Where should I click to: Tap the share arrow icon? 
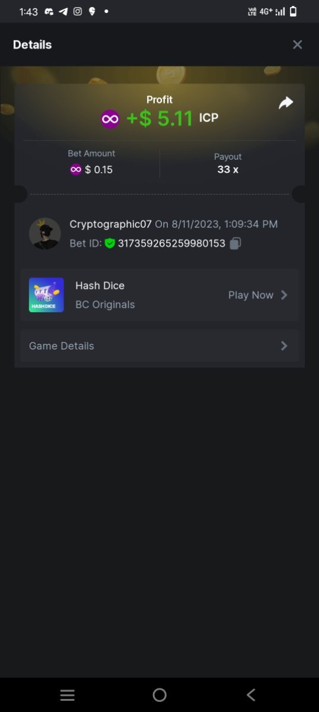(x=286, y=103)
